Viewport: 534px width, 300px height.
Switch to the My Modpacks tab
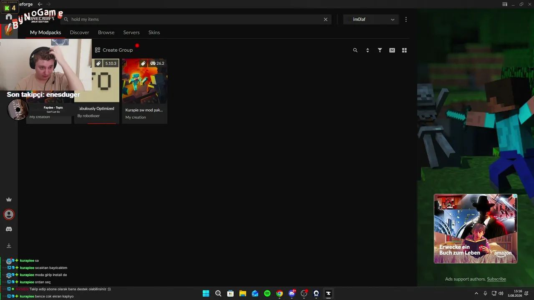click(x=45, y=32)
